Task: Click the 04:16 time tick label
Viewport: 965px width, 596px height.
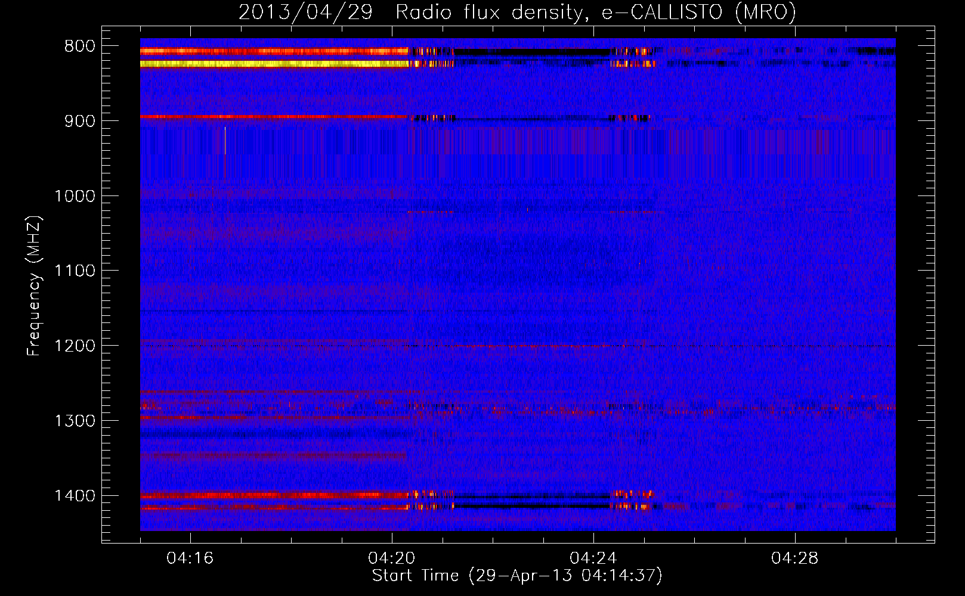Action: (190, 558)
